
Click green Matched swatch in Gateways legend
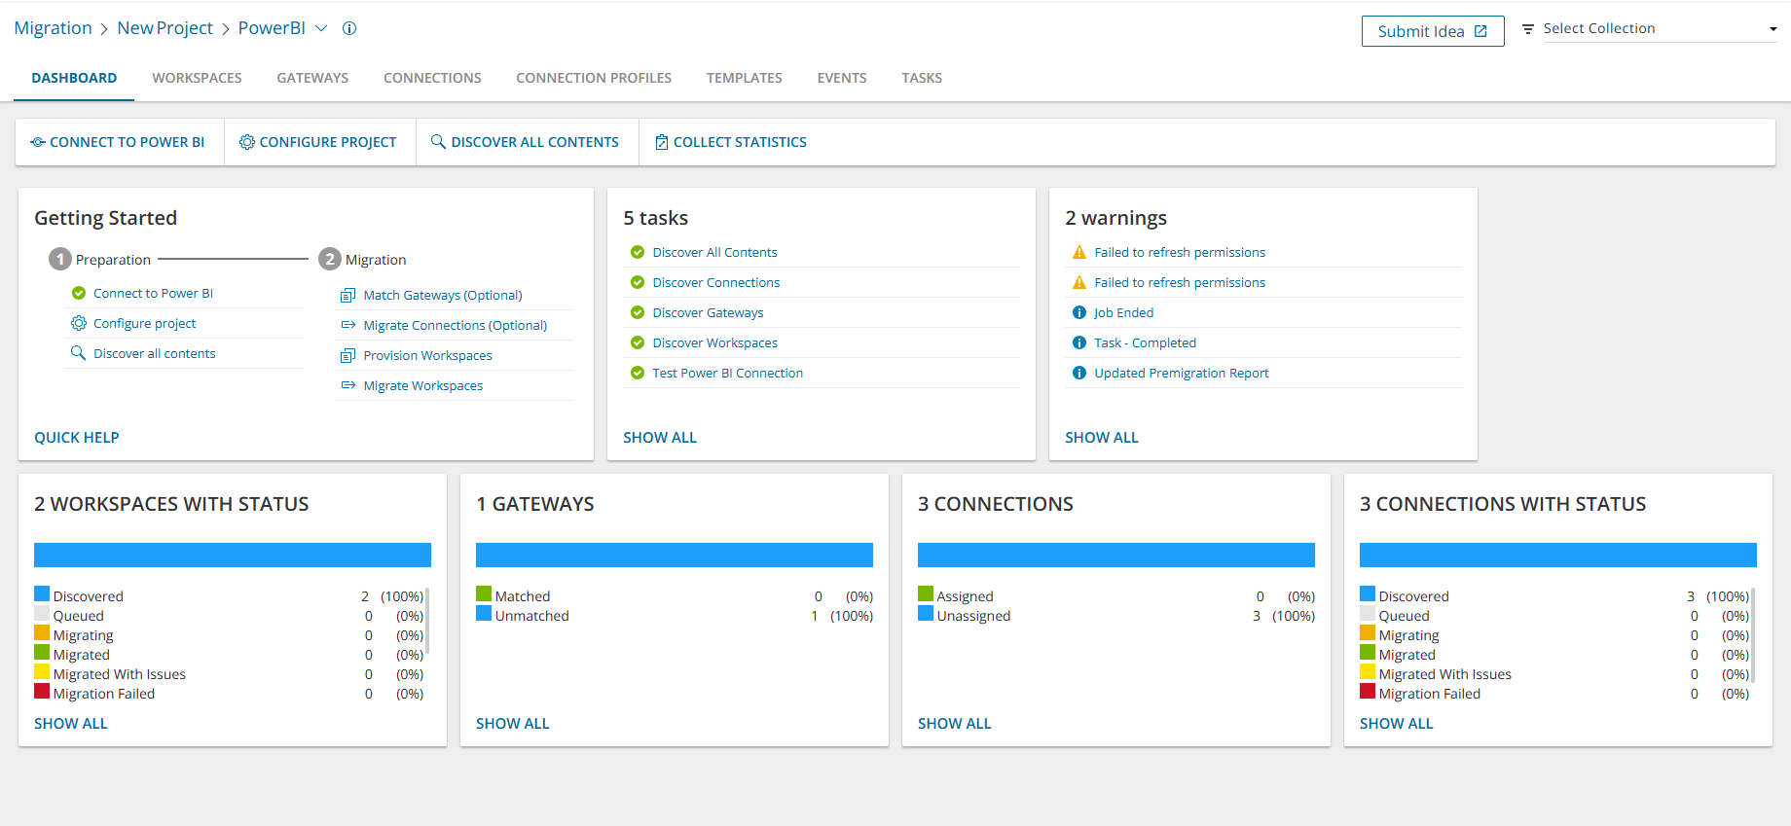pyautogui.click(x=484, y=593)
